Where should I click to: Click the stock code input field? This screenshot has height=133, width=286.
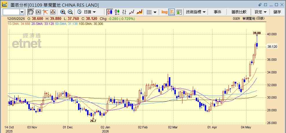(11, 12)
